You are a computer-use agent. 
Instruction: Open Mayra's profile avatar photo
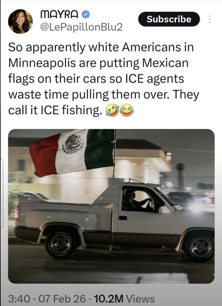coord(20,22)
